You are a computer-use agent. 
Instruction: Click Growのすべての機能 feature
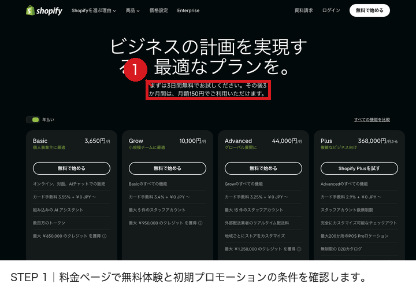coord(244,184)
